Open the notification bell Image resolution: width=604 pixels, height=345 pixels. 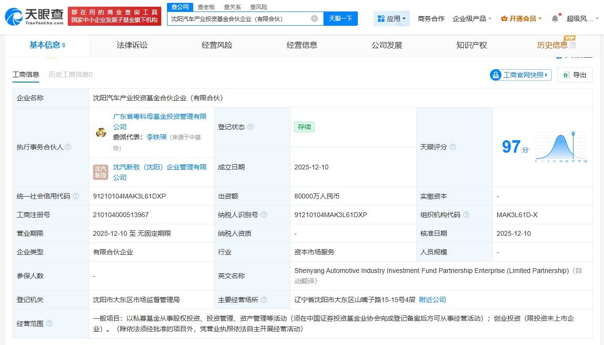pos(554,19)
